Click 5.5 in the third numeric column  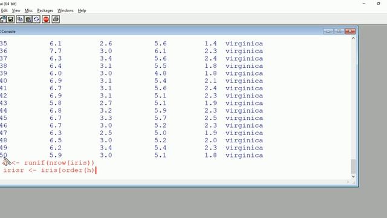[x=160, y=66]
